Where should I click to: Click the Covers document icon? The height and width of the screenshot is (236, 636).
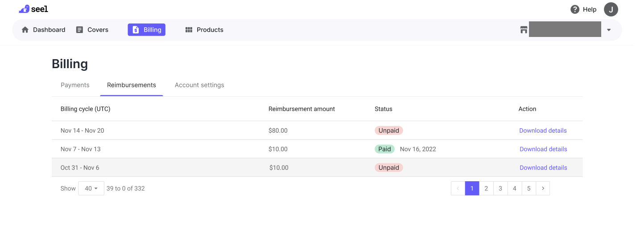pyautogui.click(x=80, y=30)
